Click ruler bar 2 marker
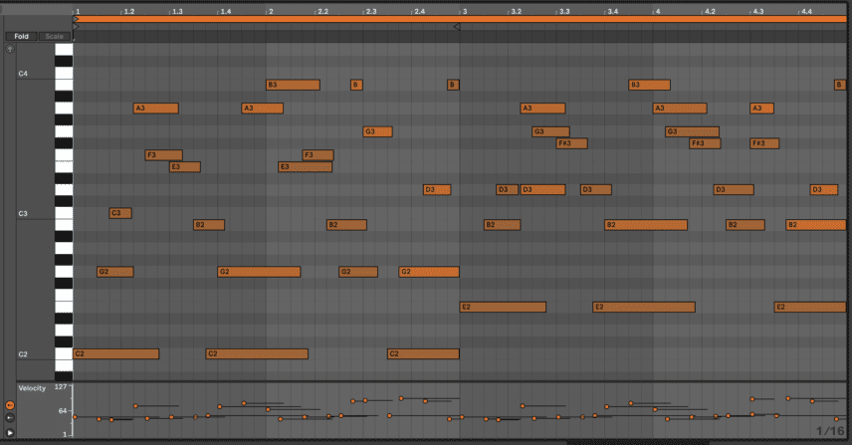The width and height of the screenshot is (852, 445). point(270,11)
